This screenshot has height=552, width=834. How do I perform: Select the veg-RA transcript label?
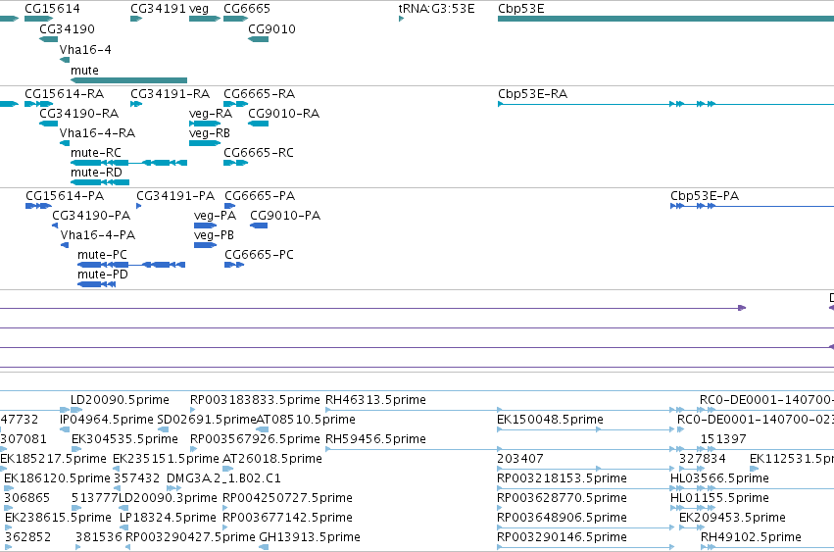(x=211, y=114)
